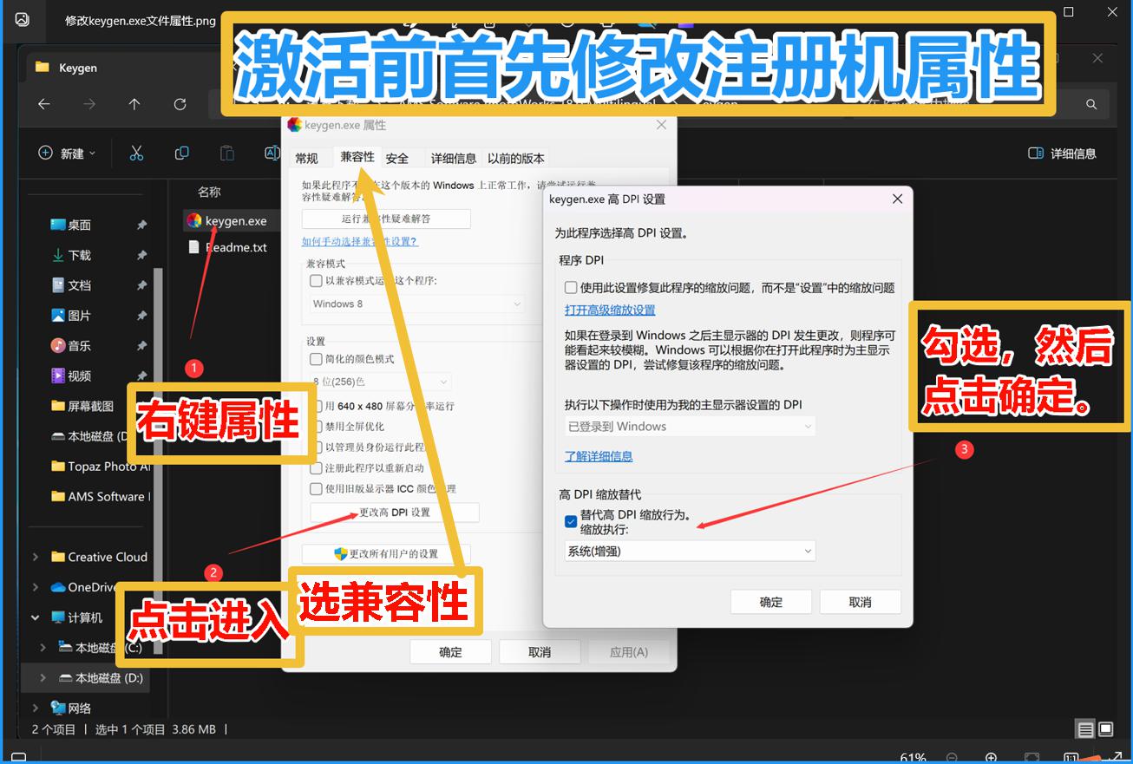This screenshot has height=764, width=1133.
Task: Expand 本地磁盘 (C:) tree node
Action: coord(43,648)
